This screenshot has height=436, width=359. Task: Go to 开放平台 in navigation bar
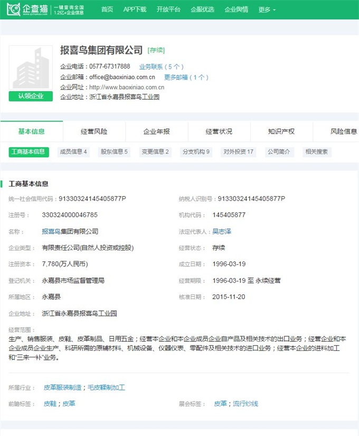point(168,10)
